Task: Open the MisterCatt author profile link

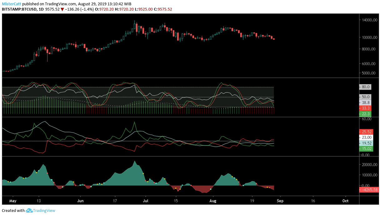Action: click(x=11, y=4)
